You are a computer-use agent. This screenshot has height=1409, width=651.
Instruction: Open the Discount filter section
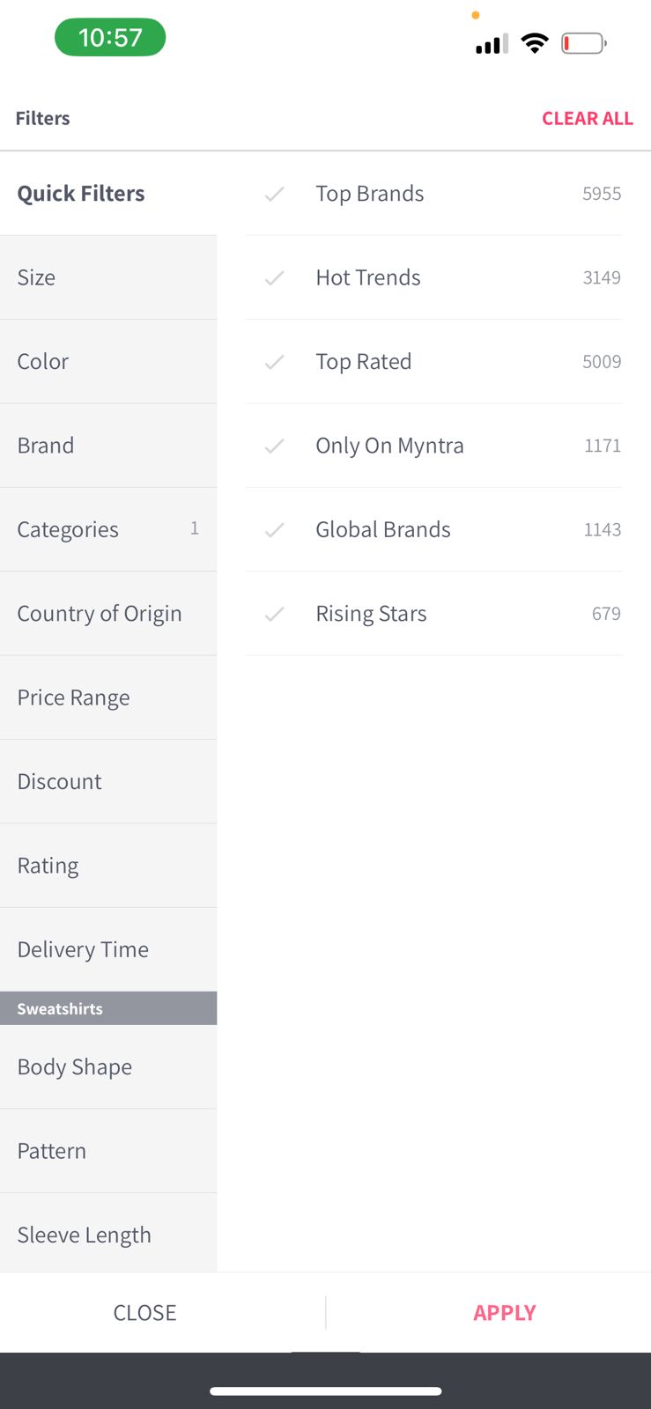click(x=107, y=782)
